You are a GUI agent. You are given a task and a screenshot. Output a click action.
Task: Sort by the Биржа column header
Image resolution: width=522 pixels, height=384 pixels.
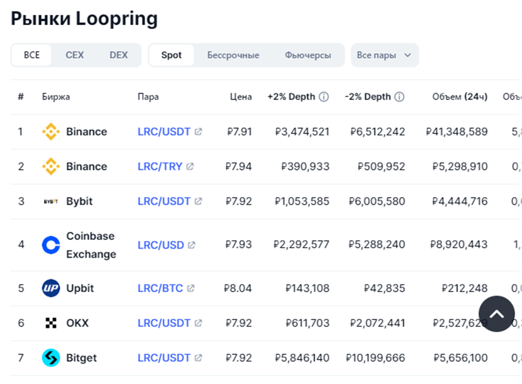pyautogui.click(x=56, y=97)
